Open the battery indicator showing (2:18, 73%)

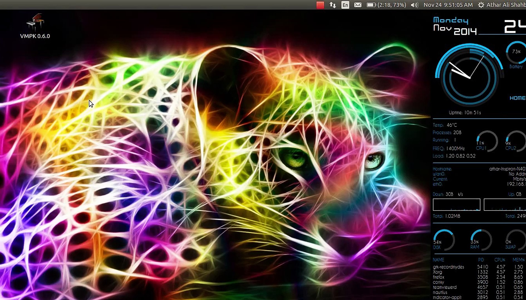click(386, 5)
